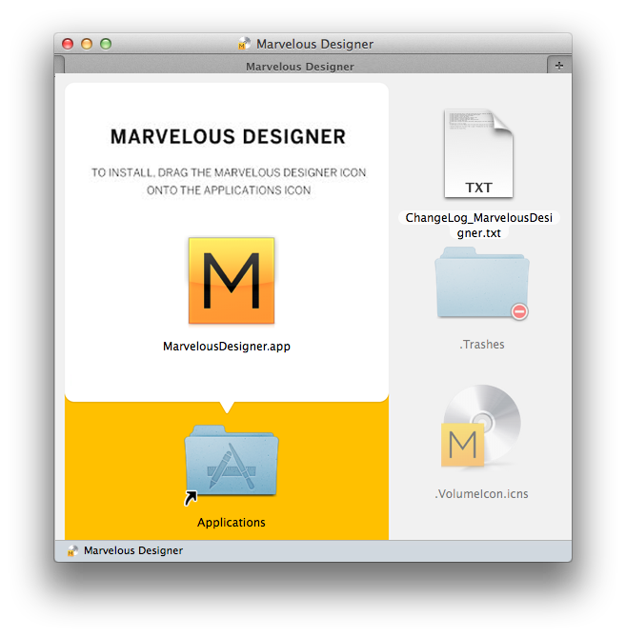The image size is (626, 637).
Task: Select the ChangeLog_MarvelousDesigner.txt file name
Action: coord(478,225)
